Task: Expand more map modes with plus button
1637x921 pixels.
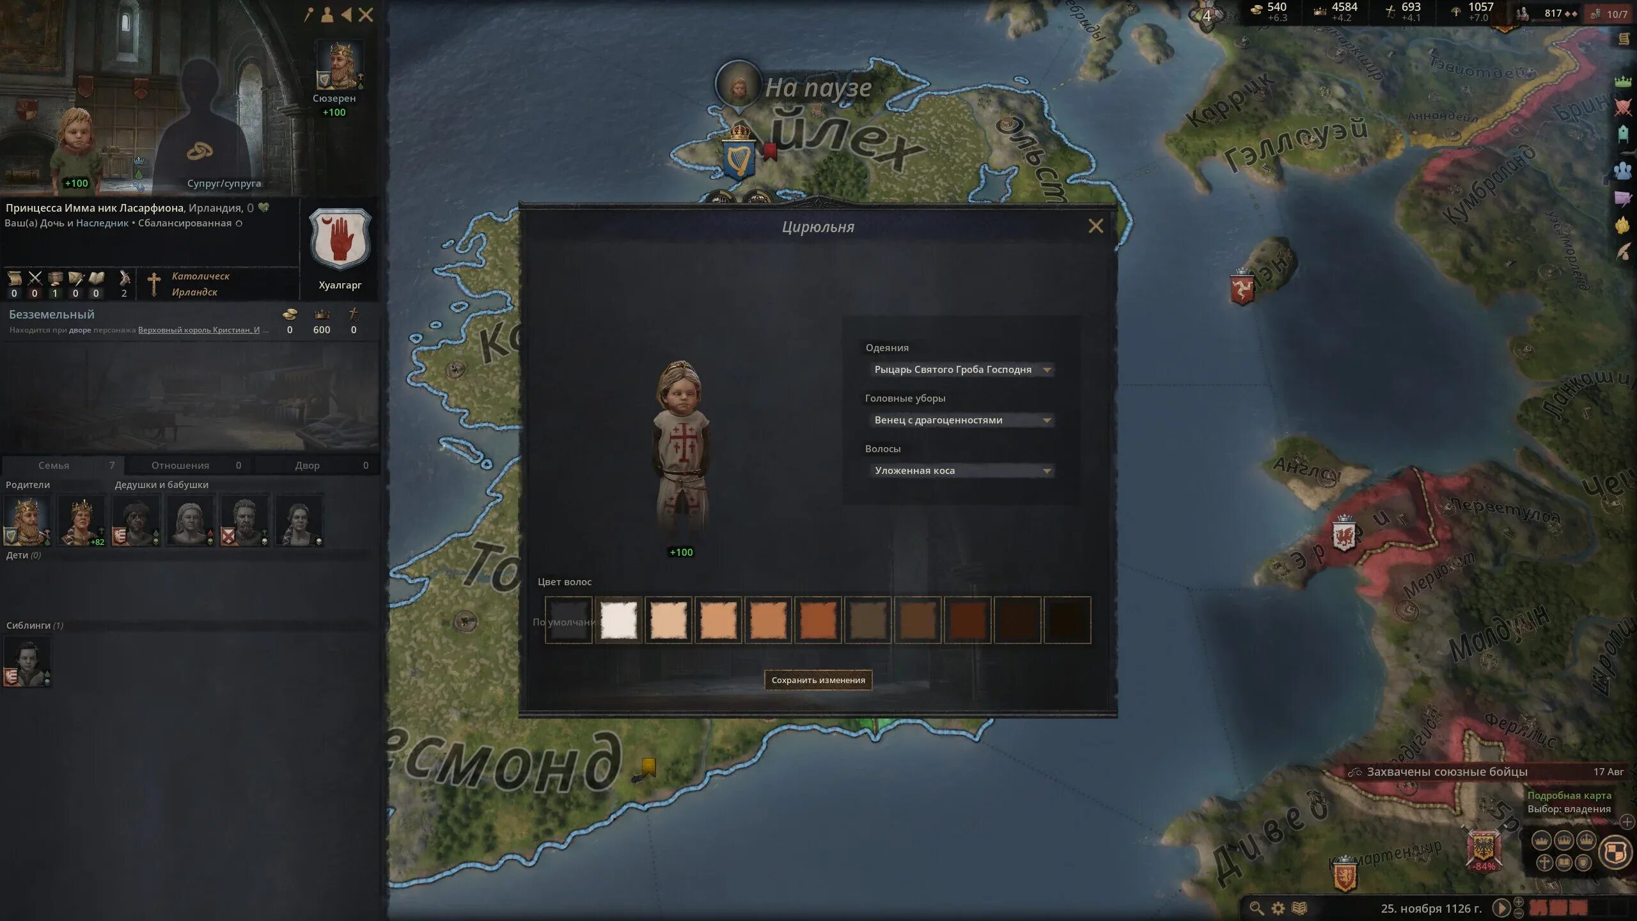Action: pyautogui.click(x=1627, y=823)
